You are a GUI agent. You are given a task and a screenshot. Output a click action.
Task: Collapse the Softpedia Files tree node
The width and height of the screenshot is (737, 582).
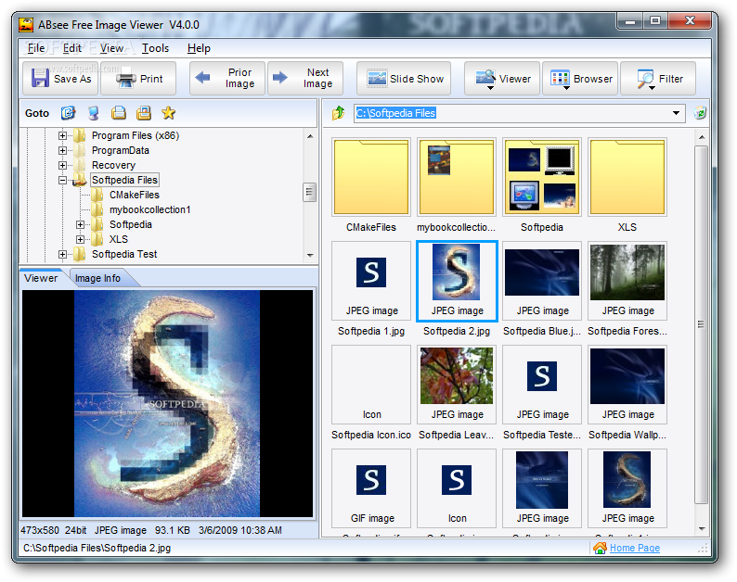(63, 180)
